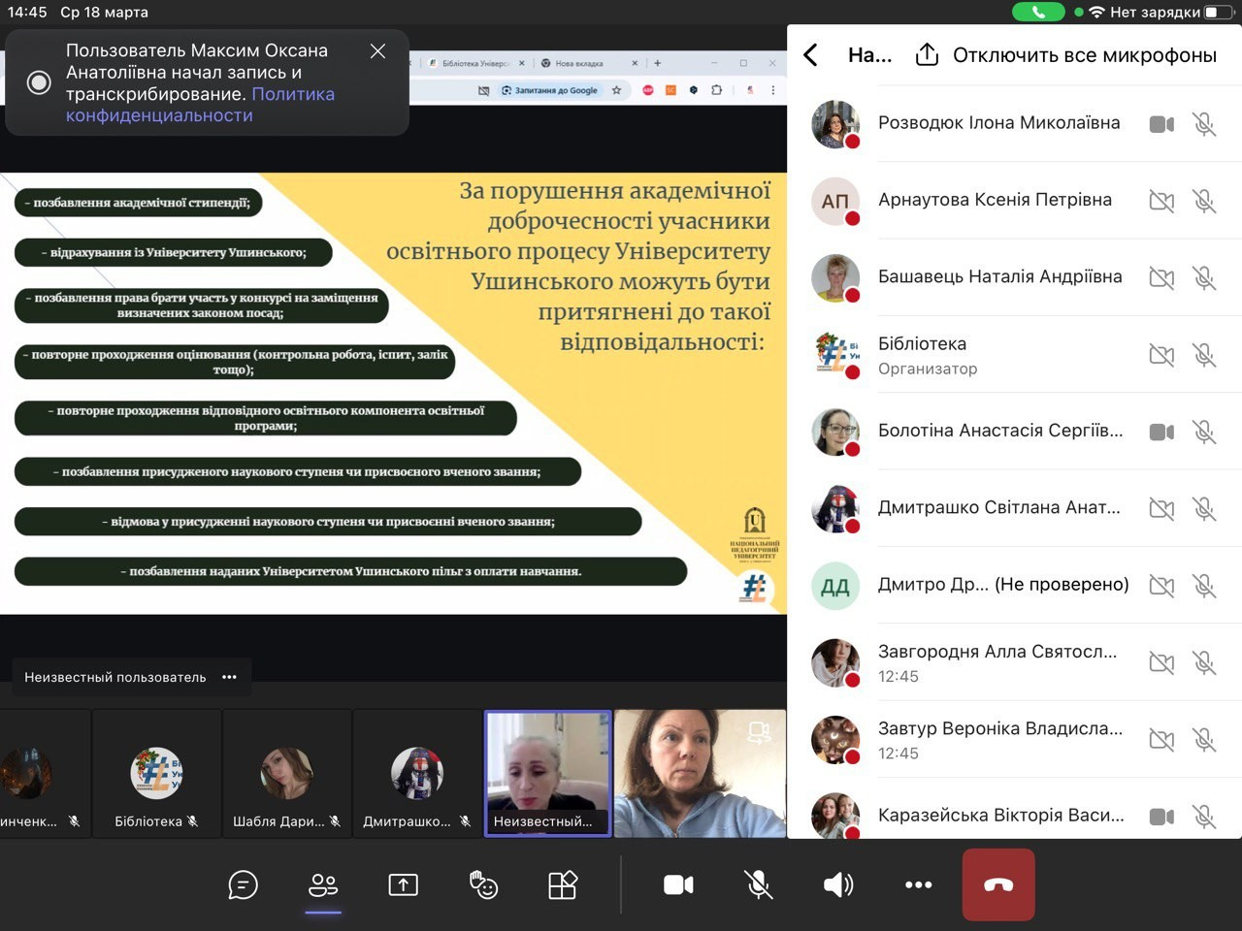Open the apps grid icon

563,884
